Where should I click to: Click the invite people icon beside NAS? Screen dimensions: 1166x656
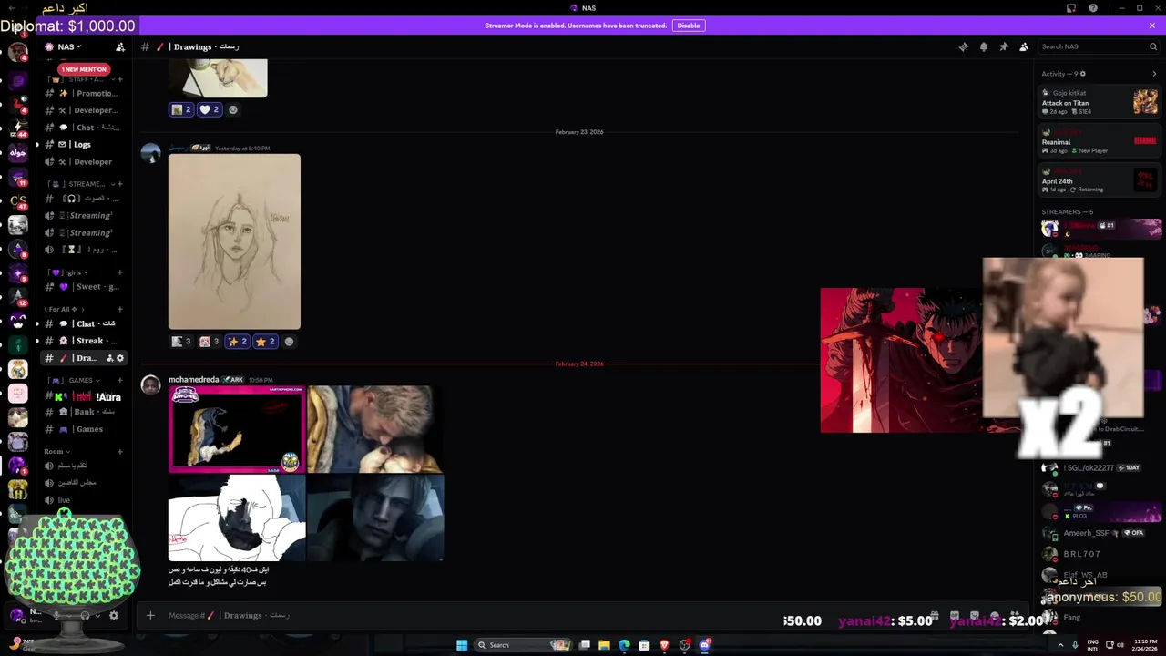[x=120, y=46]
